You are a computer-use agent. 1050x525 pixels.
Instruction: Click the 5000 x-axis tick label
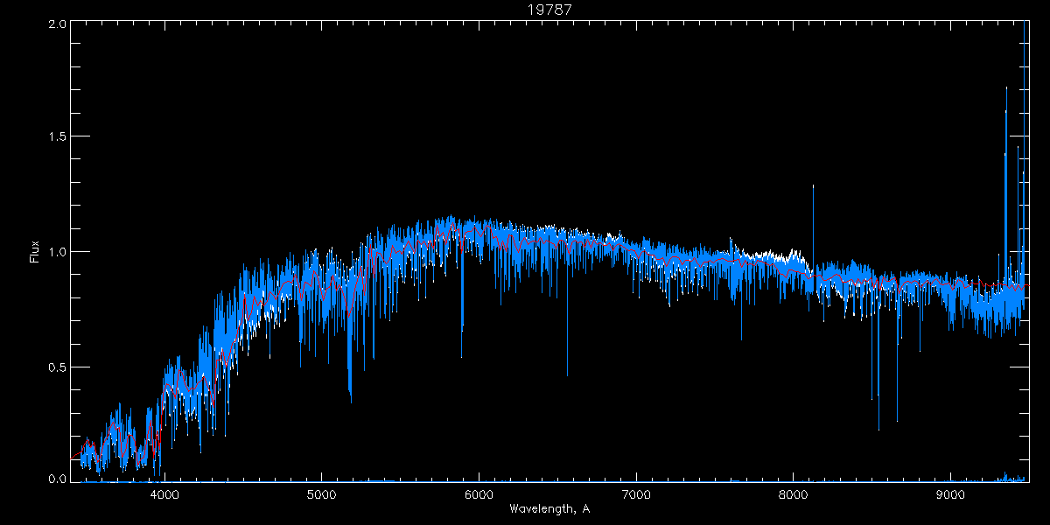point(321,493)
